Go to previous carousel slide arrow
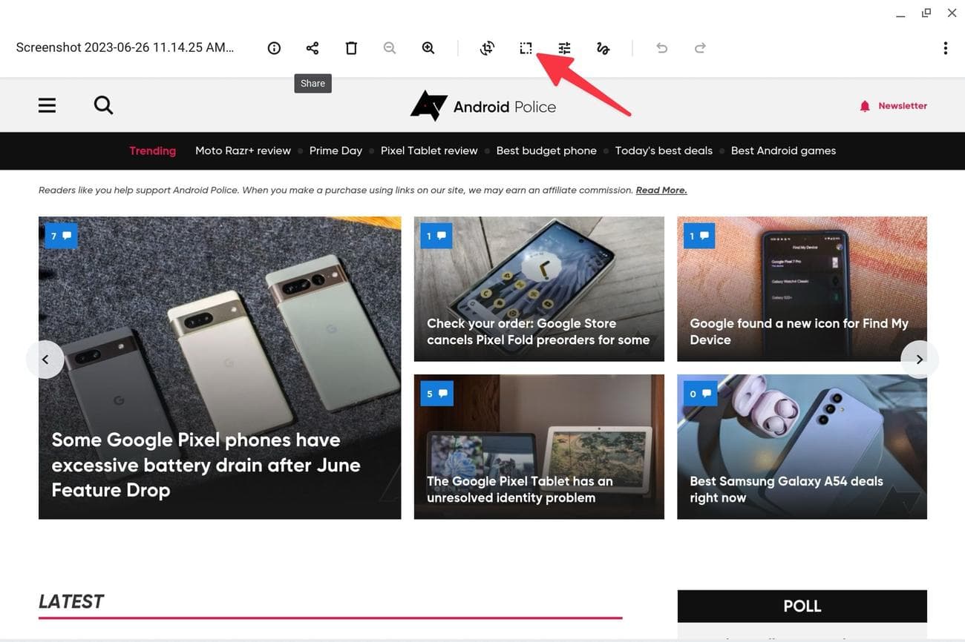965x642 pixels. pyautogui.click(x=45, y=360)
